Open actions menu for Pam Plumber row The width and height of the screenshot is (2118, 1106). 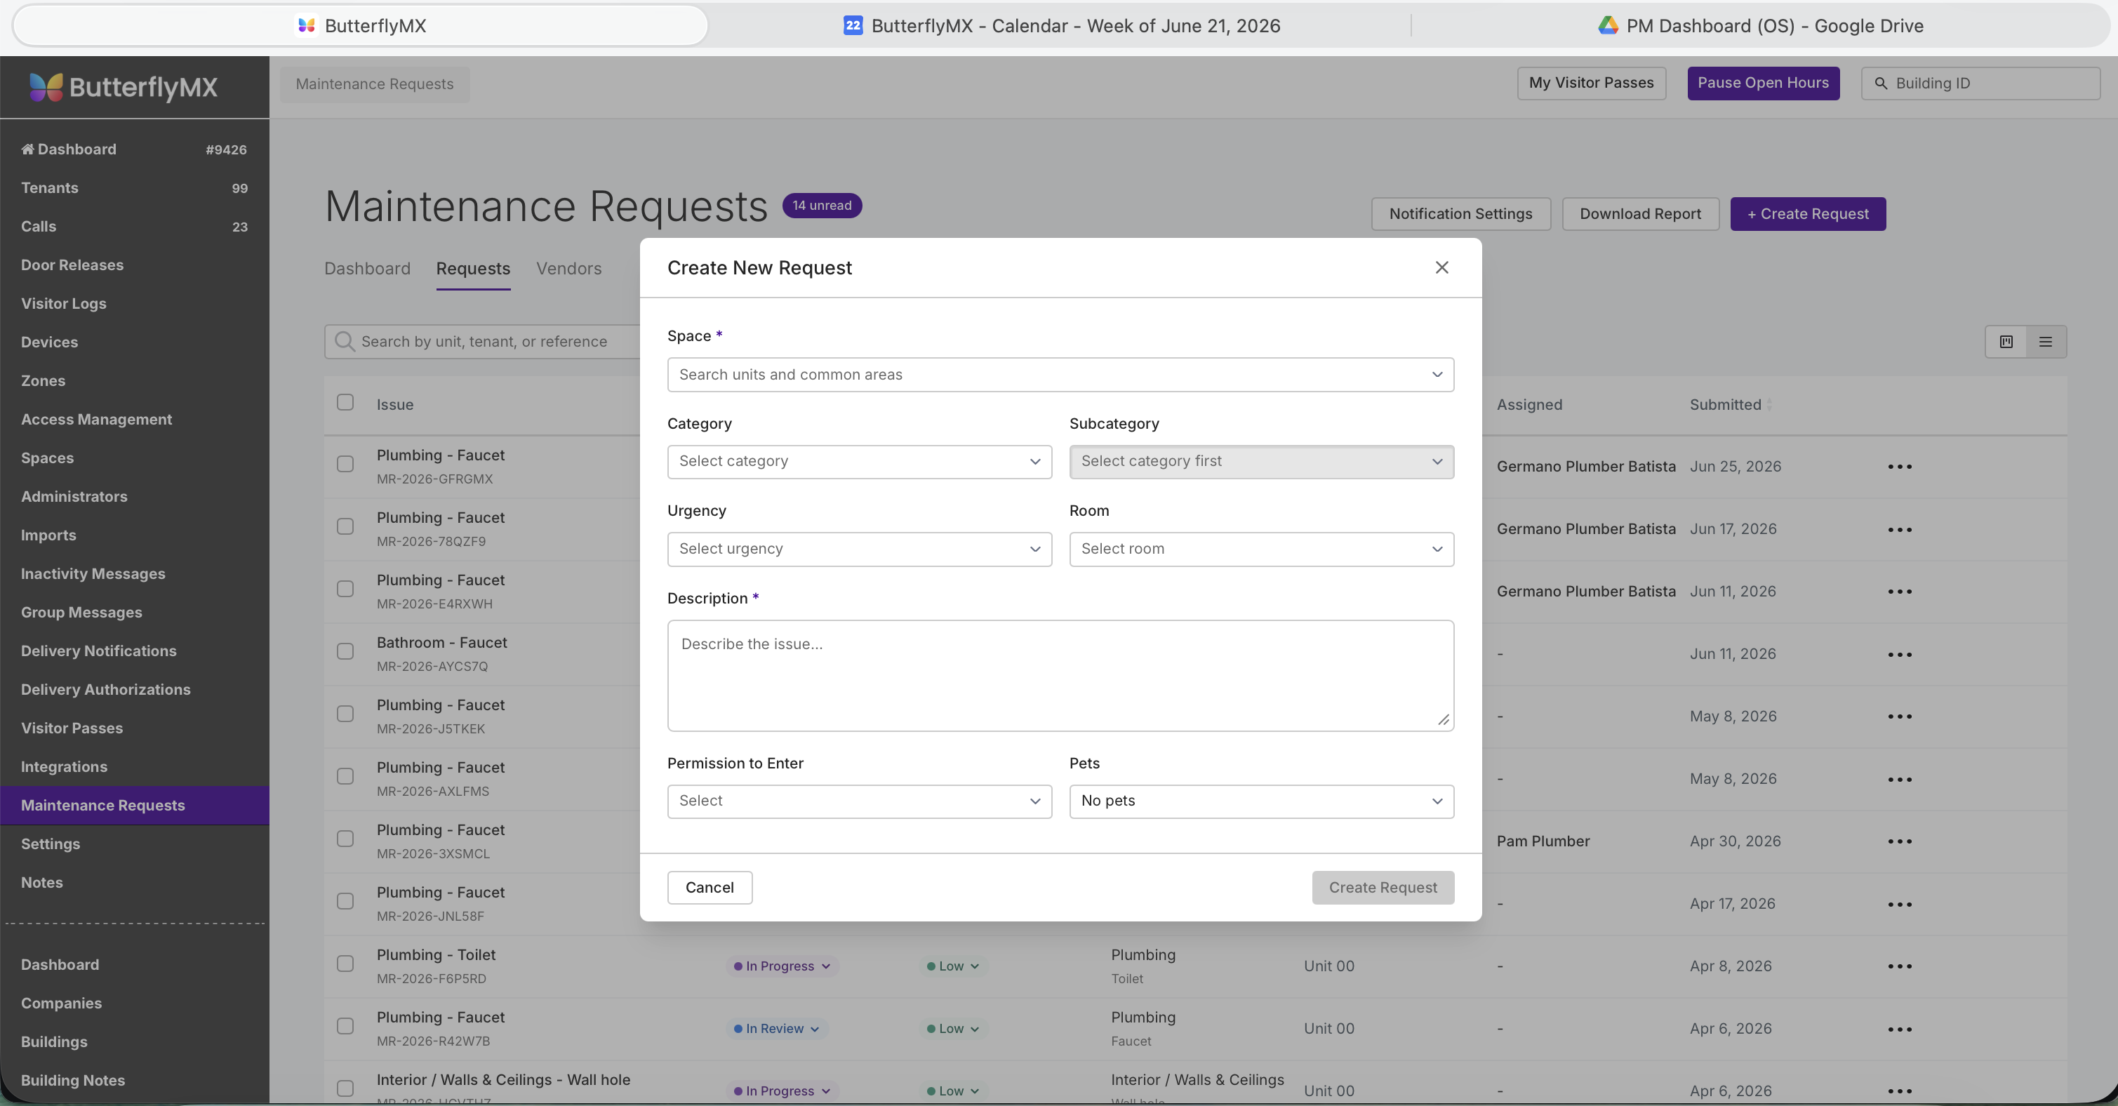(1899, 841)
